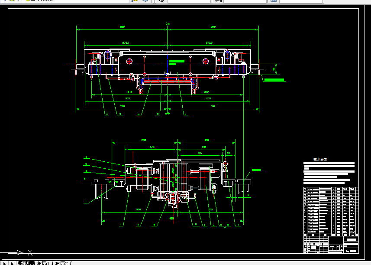371x265 pixels.
Task: Select the 技术要求 heading text in drawing
Action: tap(320, 160)
